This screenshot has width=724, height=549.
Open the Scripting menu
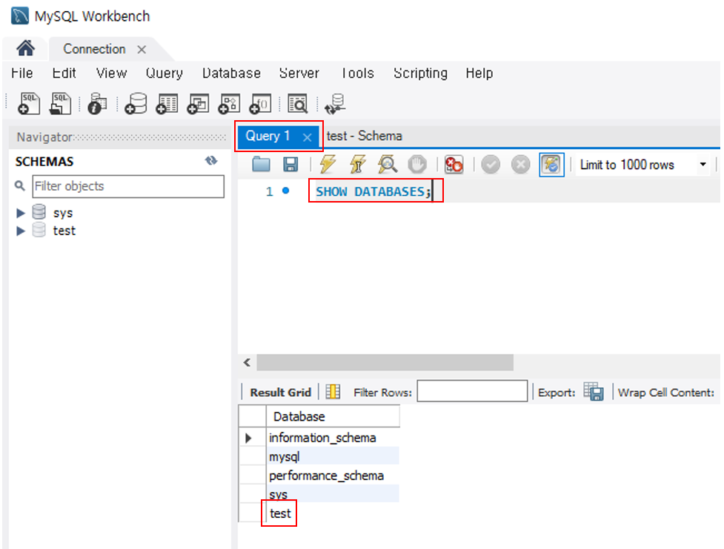(420, 73)
